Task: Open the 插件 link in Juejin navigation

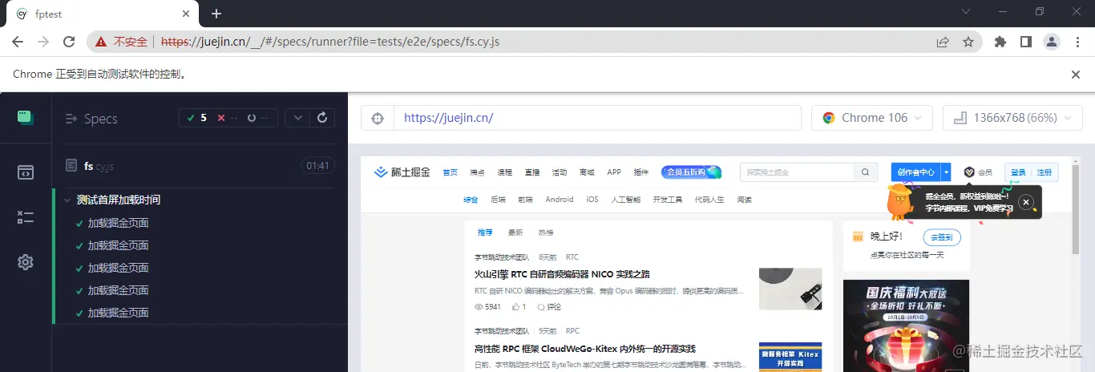Action: tap(641, 172)
